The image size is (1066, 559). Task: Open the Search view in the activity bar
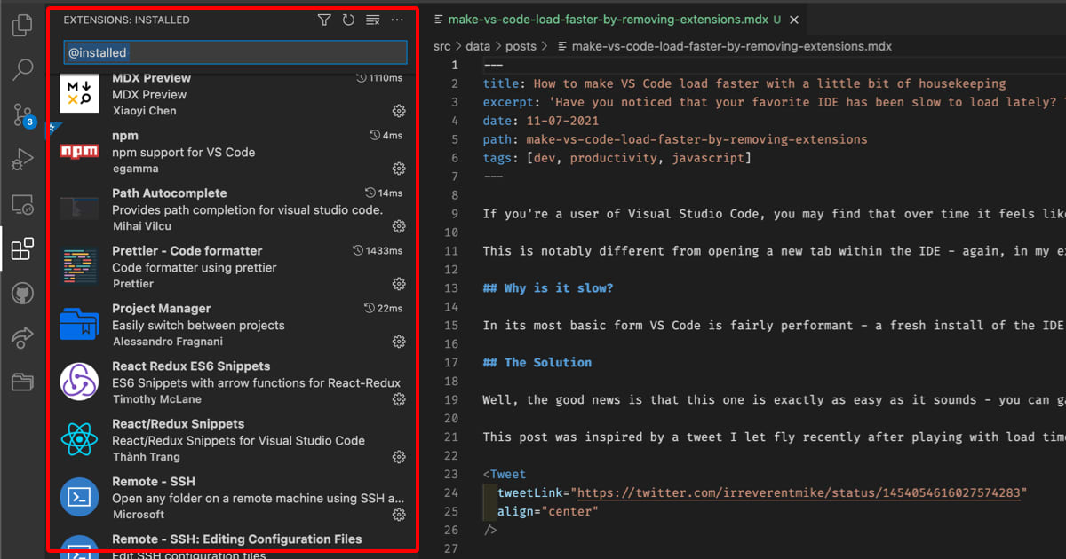click(x=22, y=69)
